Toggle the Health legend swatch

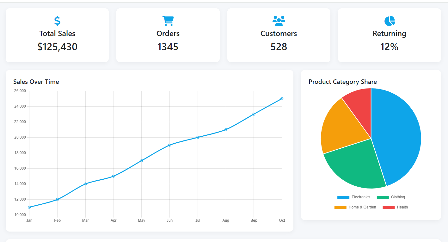point(389,208)
